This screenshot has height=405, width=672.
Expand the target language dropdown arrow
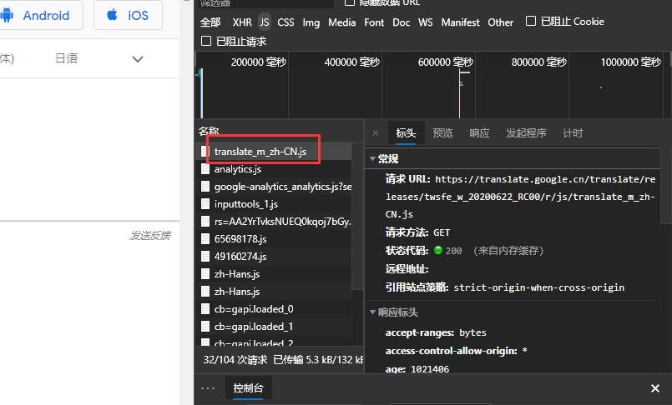138,58
